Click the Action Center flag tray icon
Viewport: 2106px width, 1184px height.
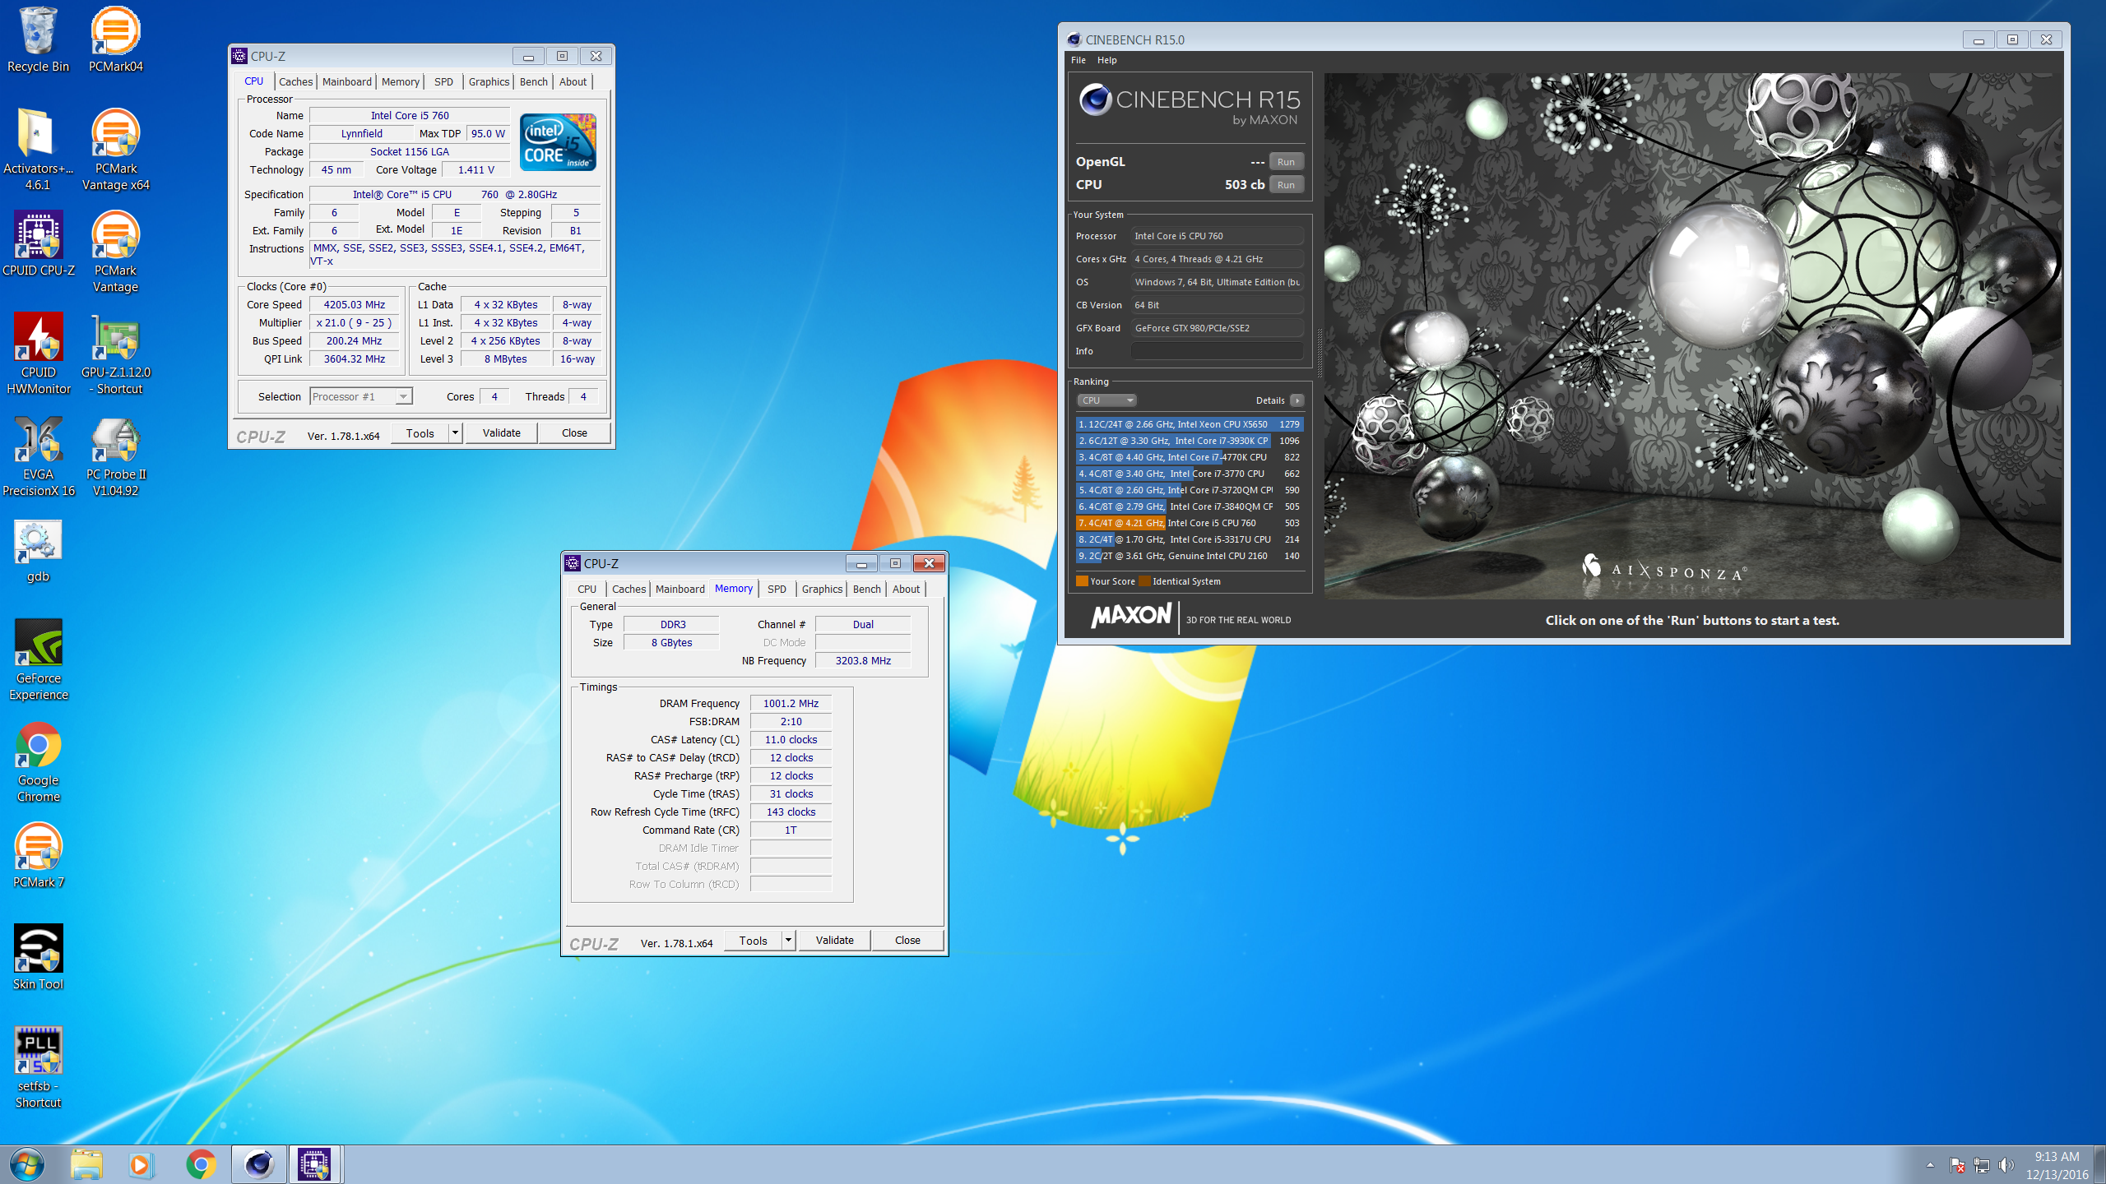click(1957, 1165)
